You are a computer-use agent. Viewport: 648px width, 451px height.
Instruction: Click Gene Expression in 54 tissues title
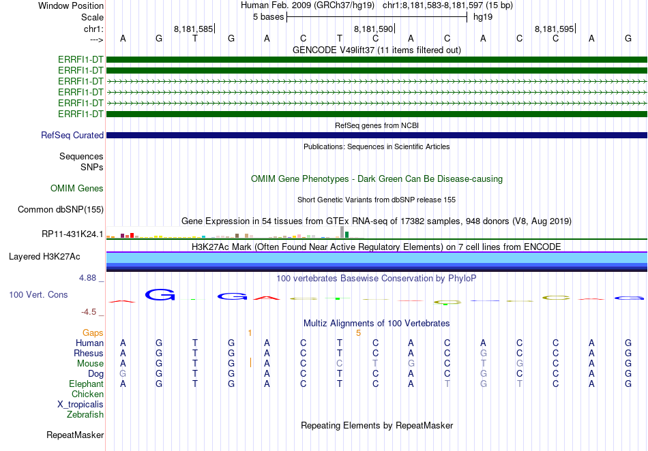(377, 221)
